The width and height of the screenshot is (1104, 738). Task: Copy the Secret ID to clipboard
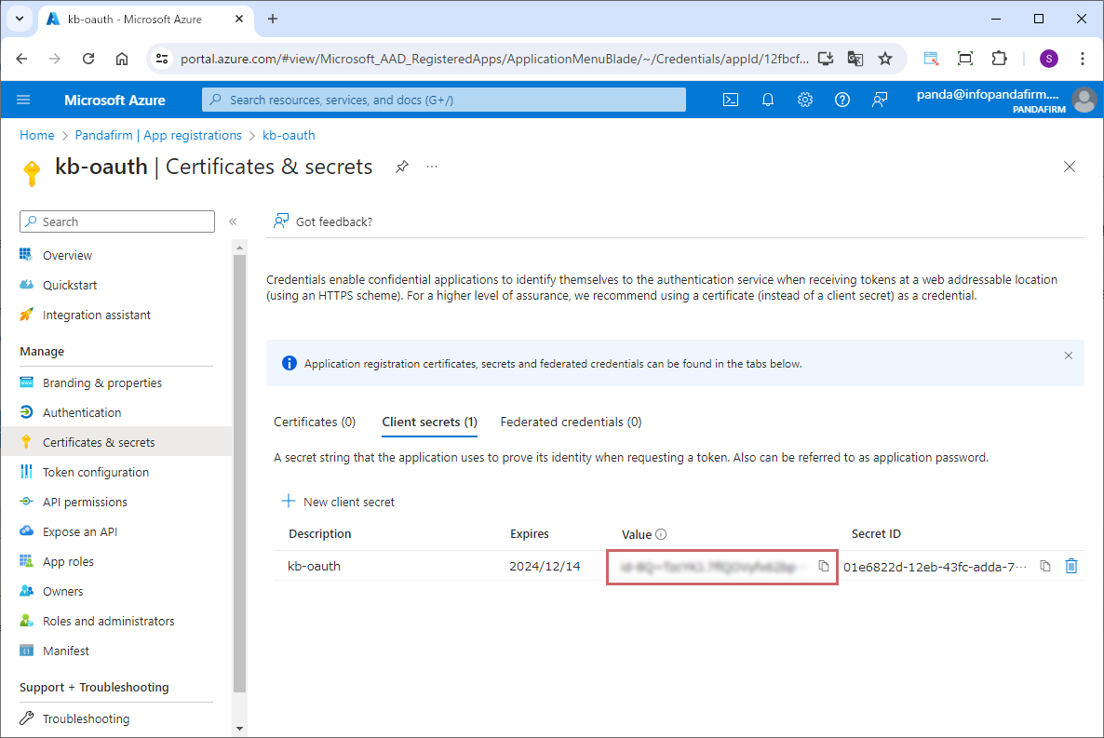point(1045,566)
